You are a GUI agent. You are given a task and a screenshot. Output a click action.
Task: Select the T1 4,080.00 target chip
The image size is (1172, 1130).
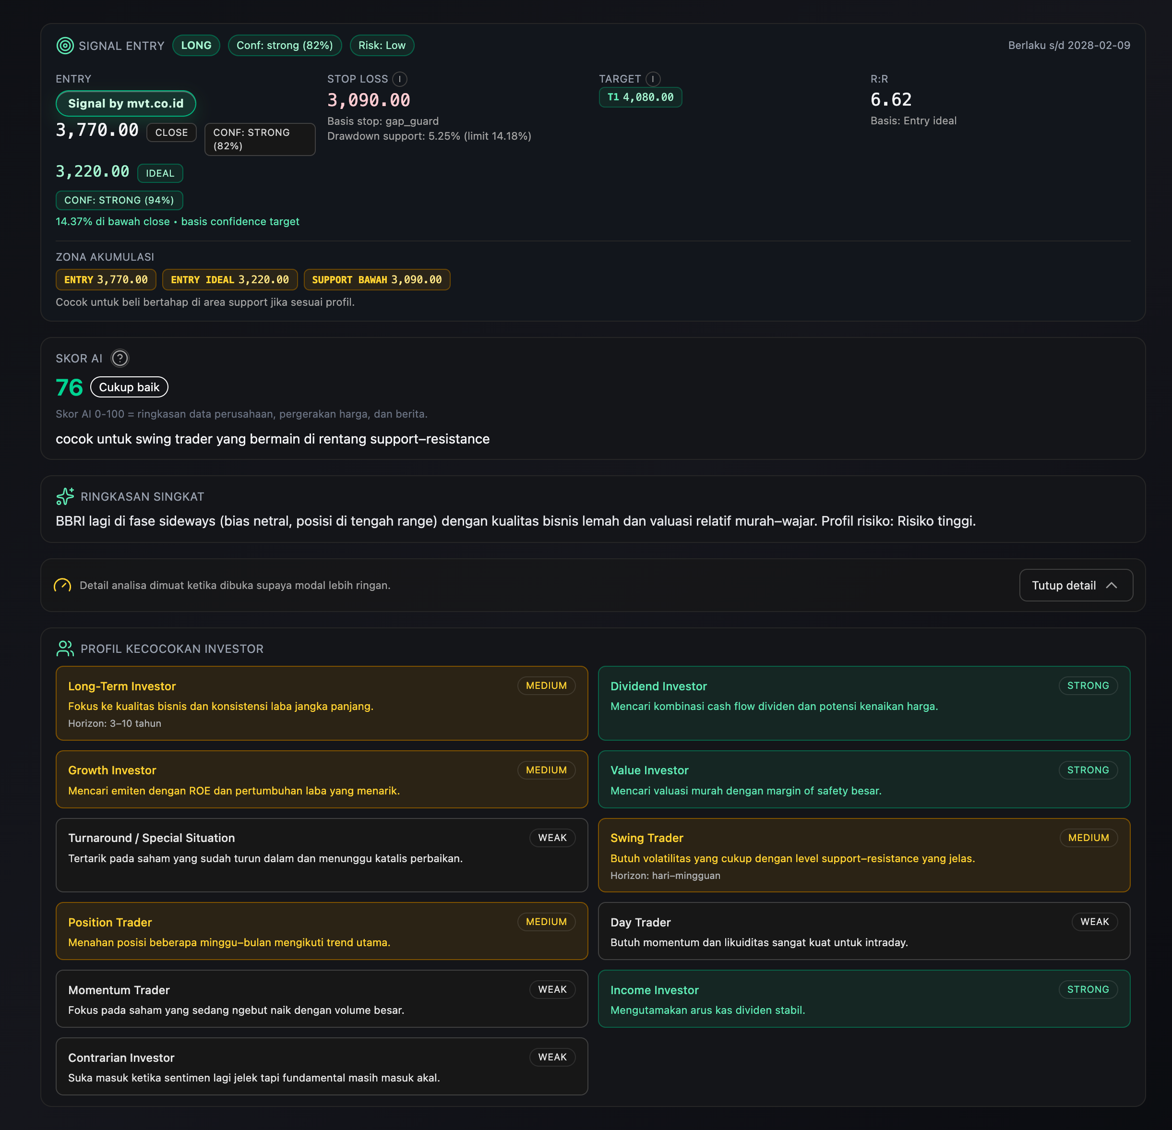(x=640, y=97)
